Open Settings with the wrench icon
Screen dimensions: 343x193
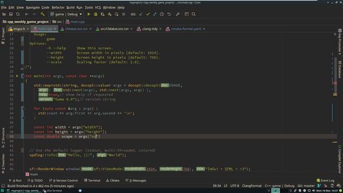(x=177, y=14)
